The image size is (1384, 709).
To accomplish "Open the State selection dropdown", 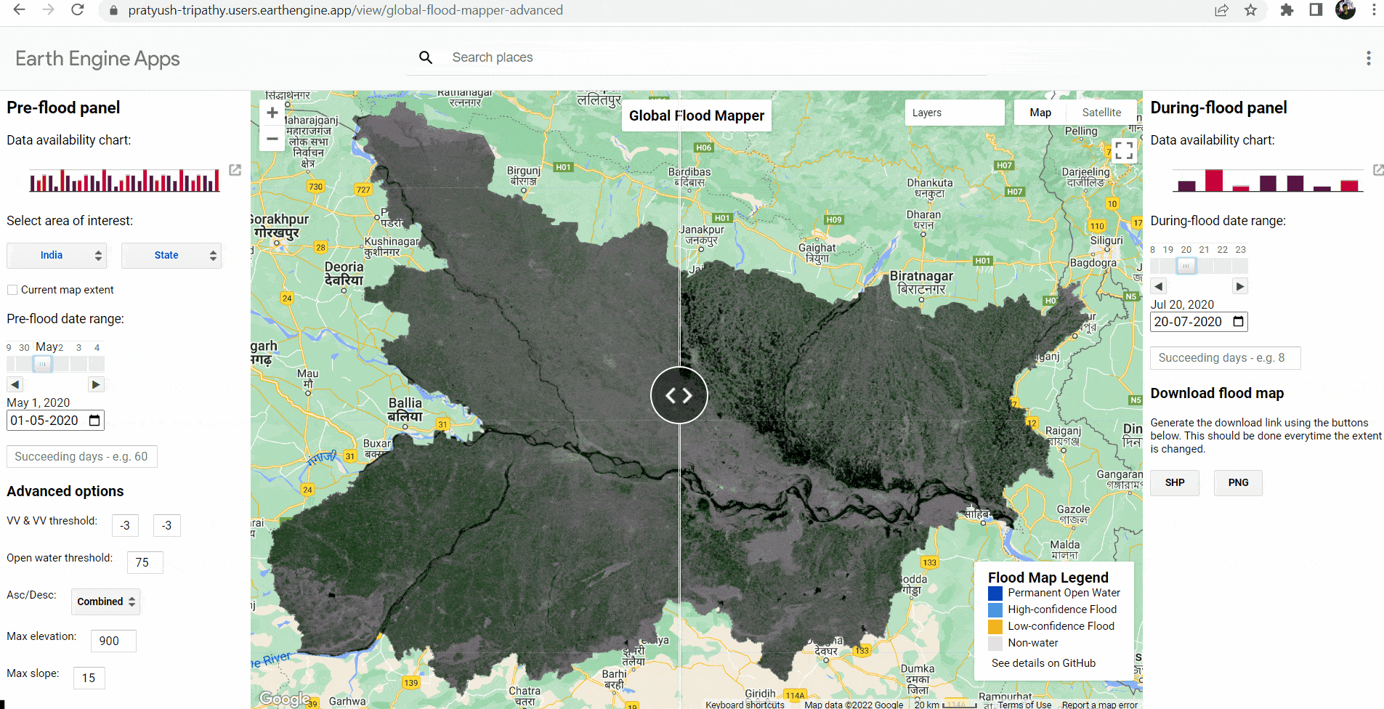I will (x=171, y=256).
